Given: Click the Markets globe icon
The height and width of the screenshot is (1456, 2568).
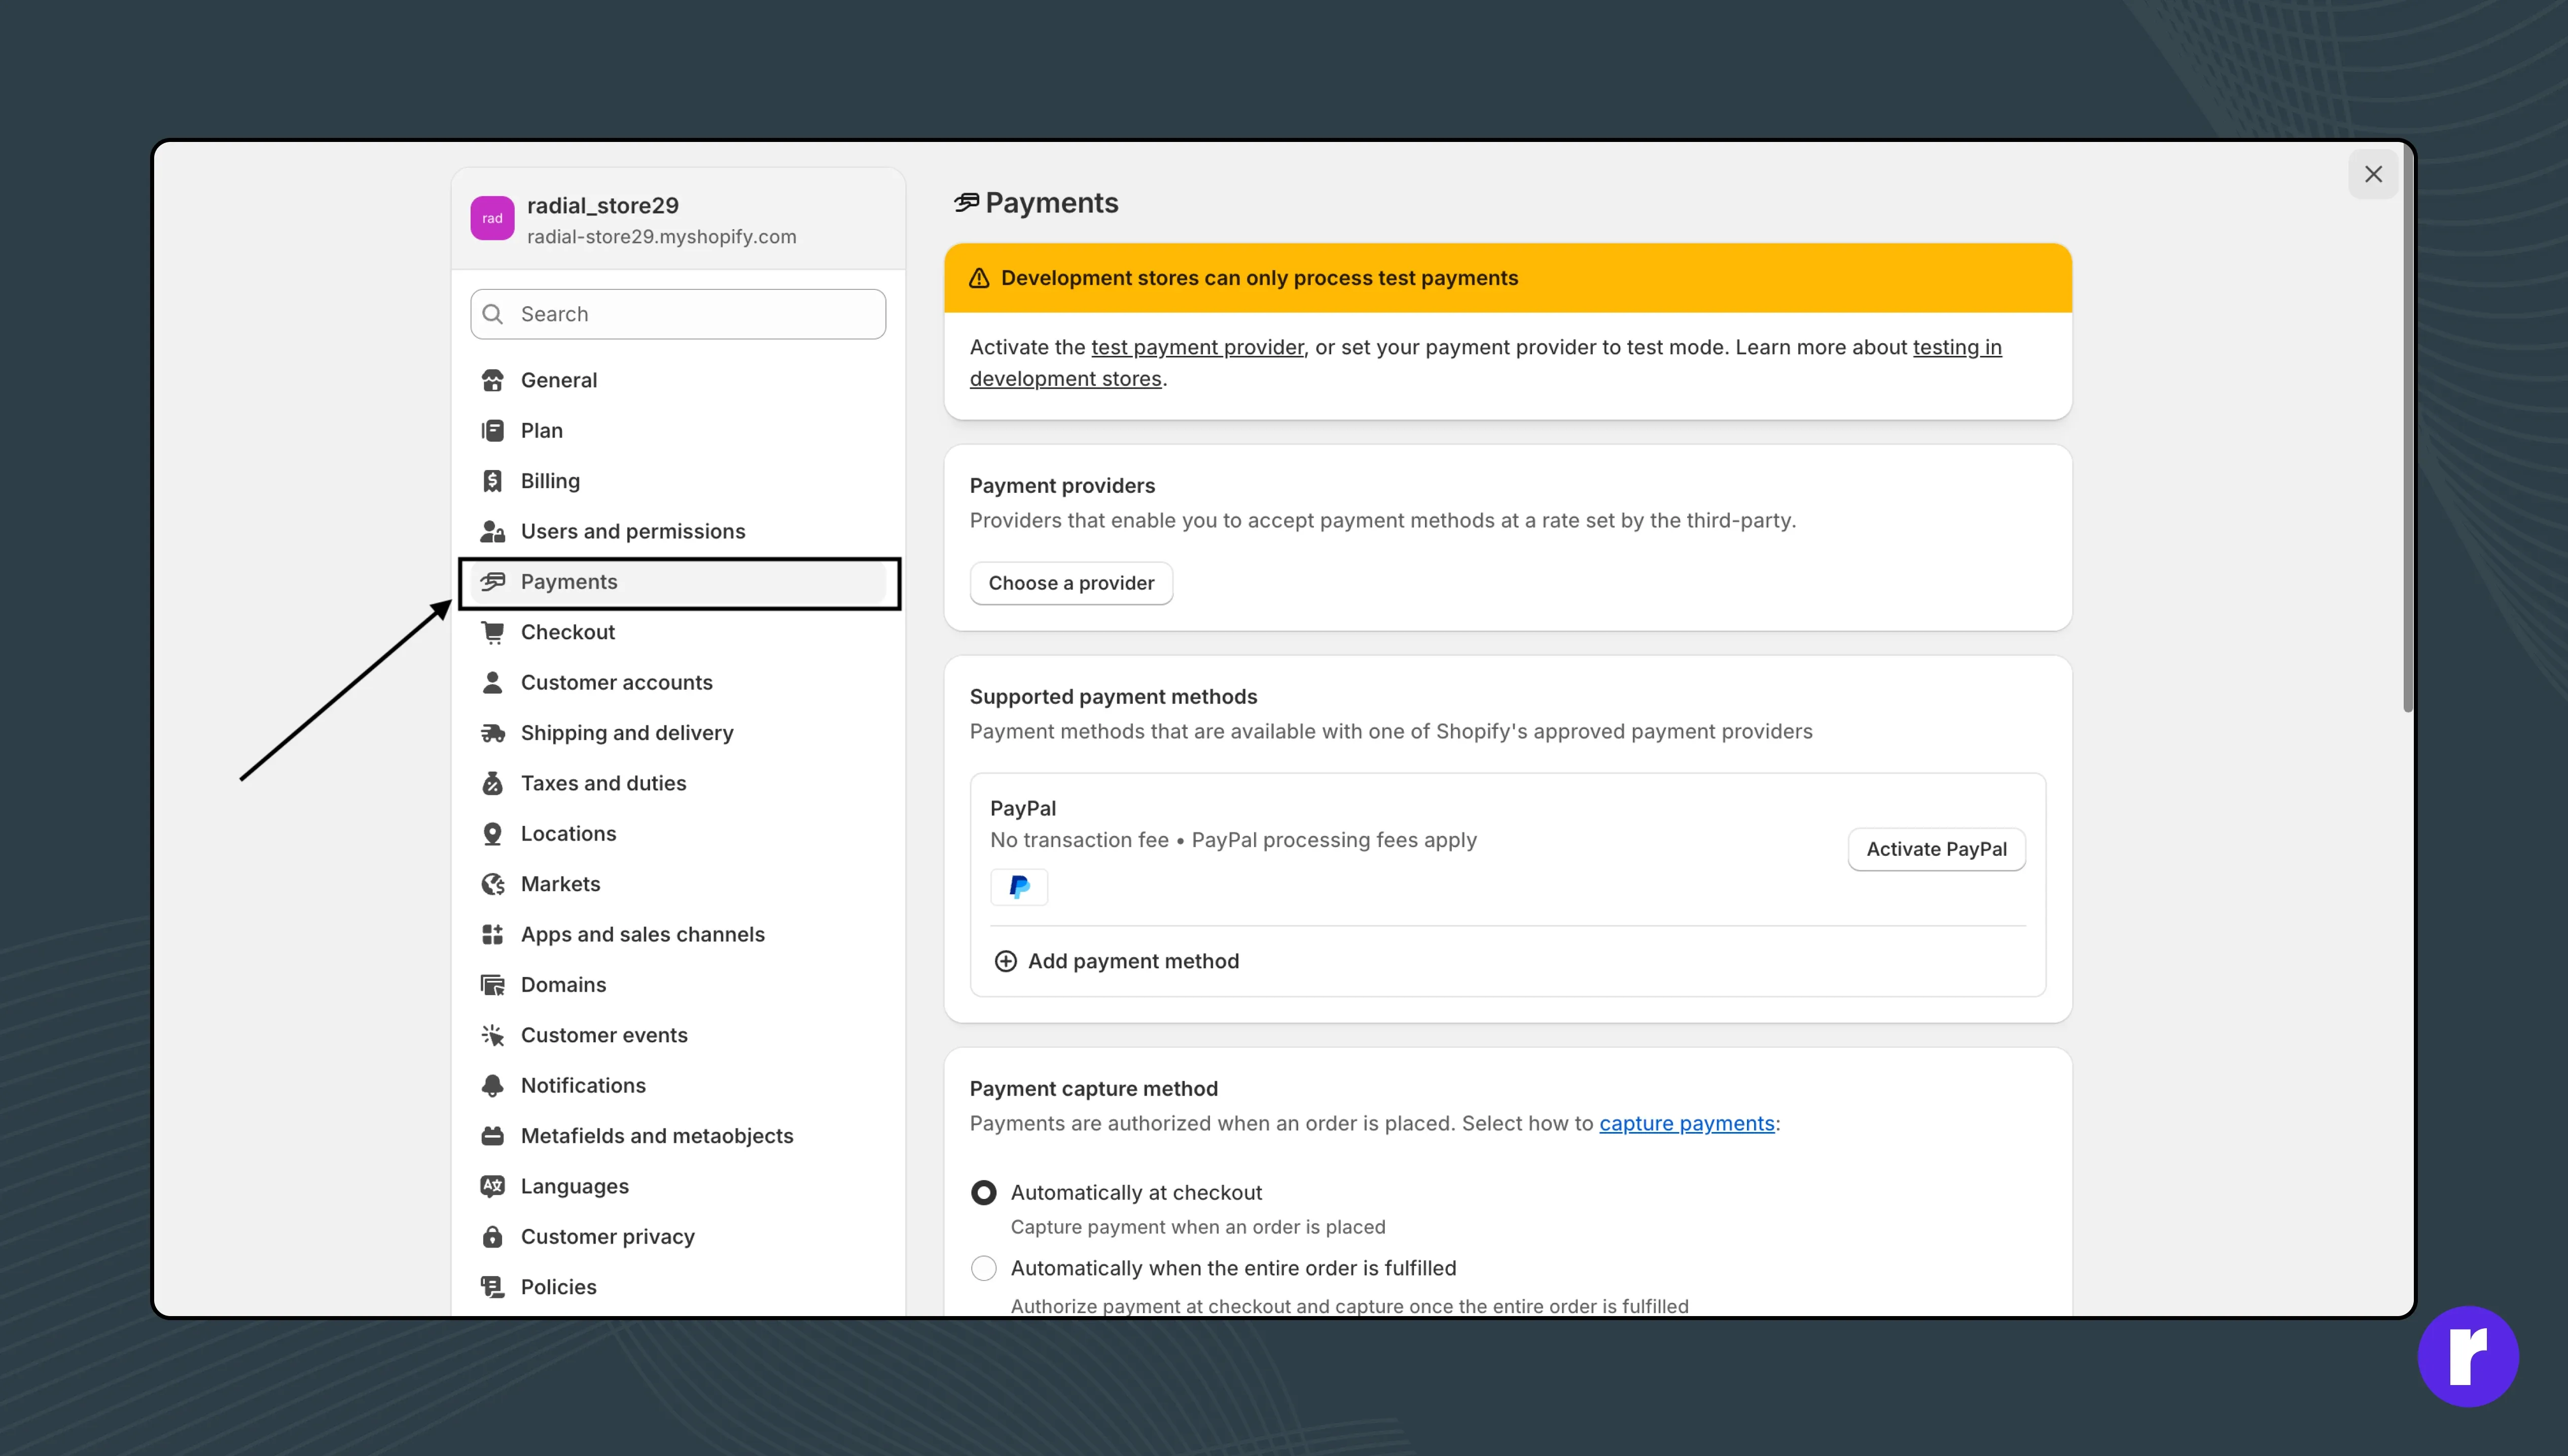Looking at the screenshot, I should pyautogui.click(x=492, y=884).
